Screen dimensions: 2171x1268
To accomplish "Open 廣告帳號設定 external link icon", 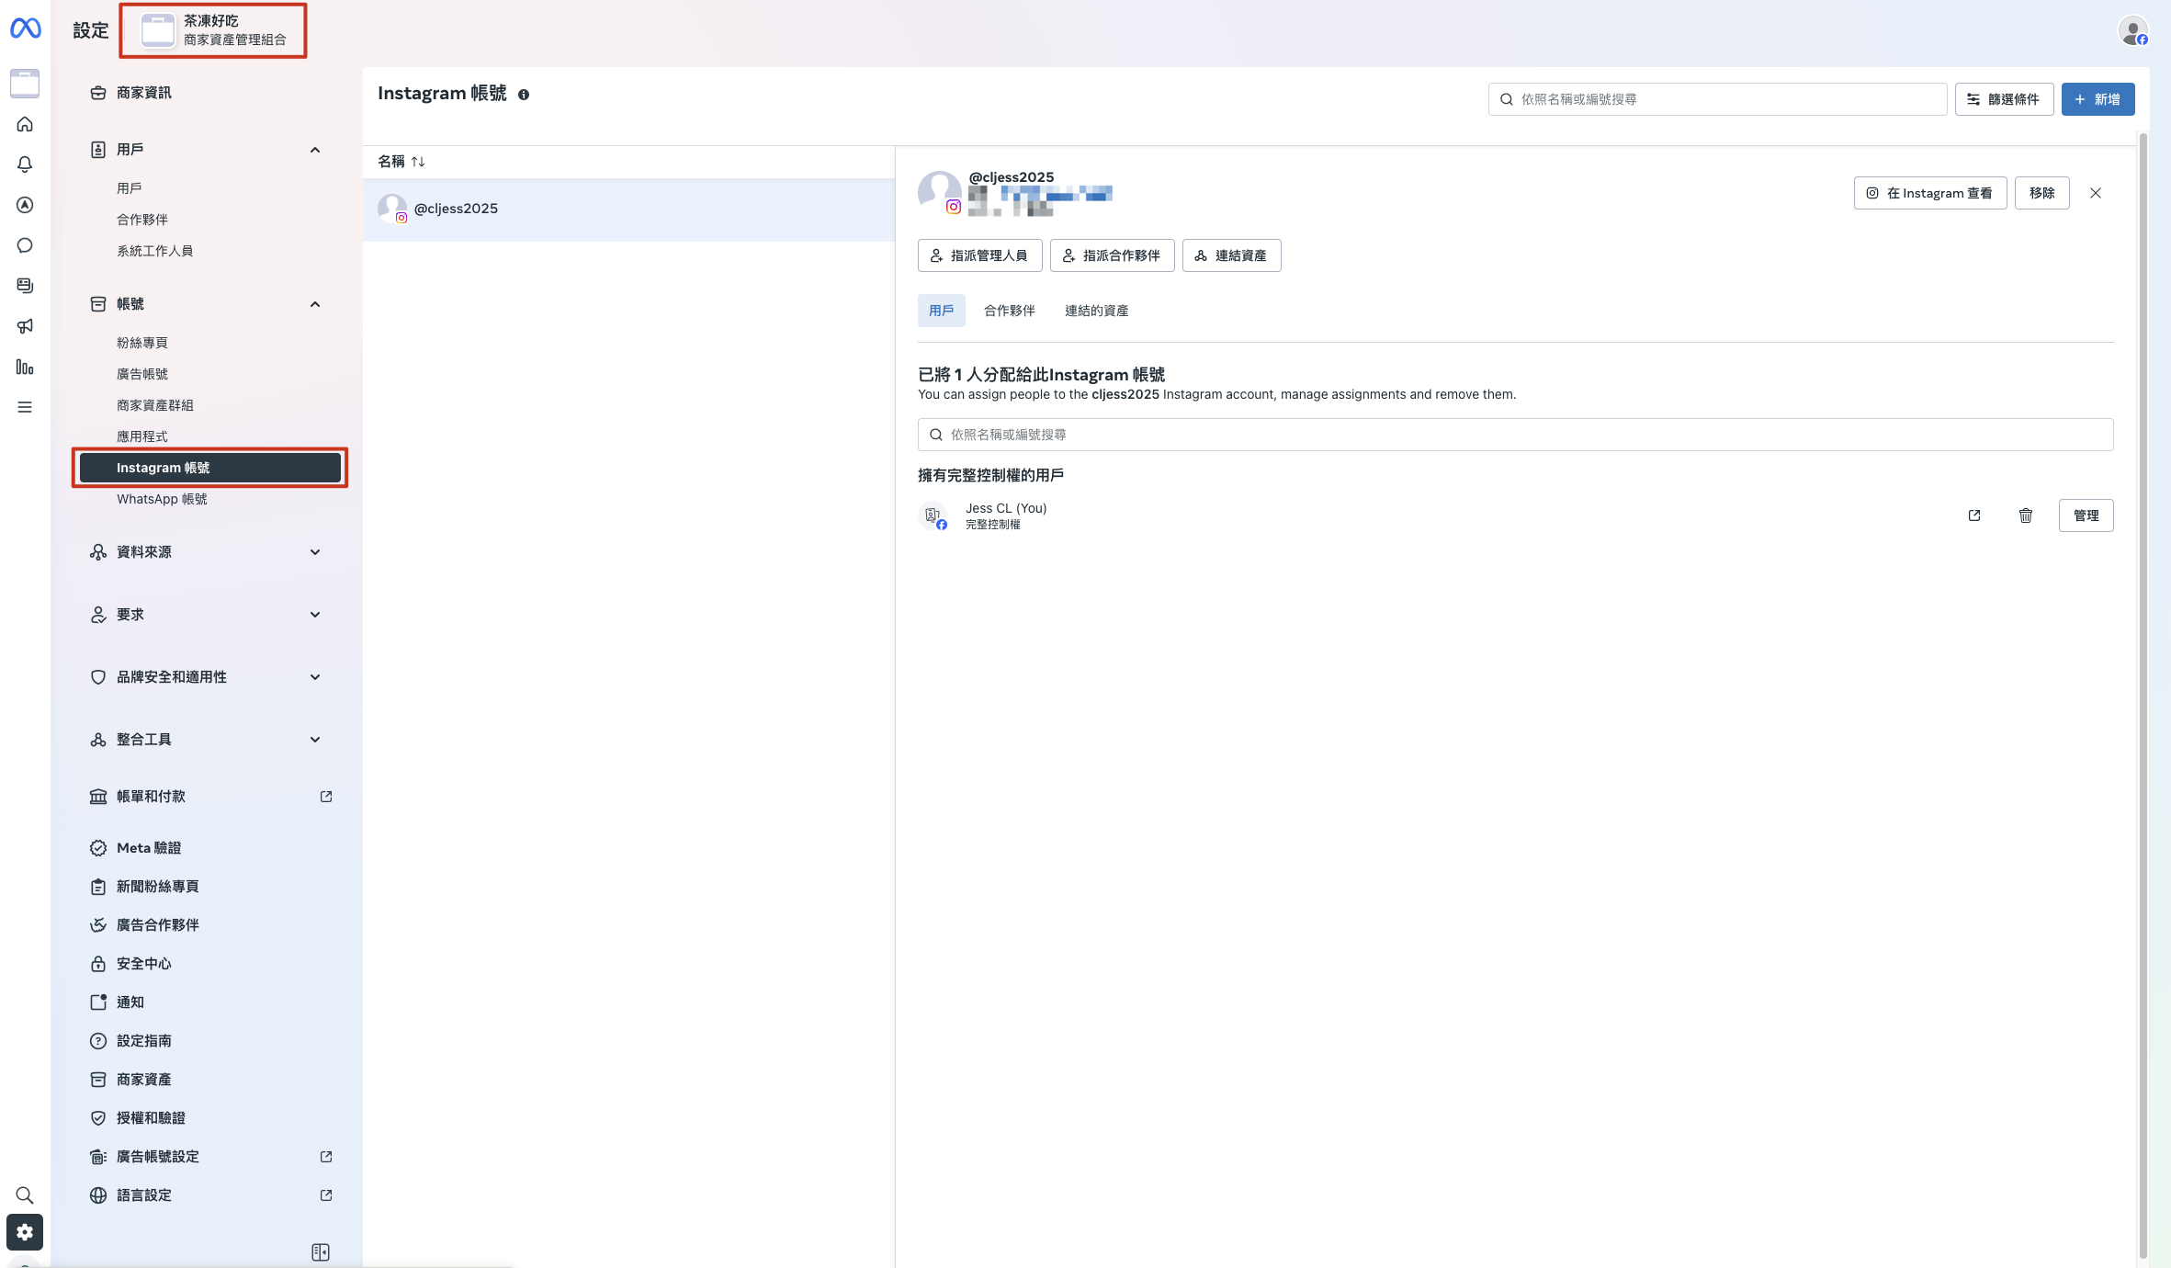I will tap(326, 1157).
